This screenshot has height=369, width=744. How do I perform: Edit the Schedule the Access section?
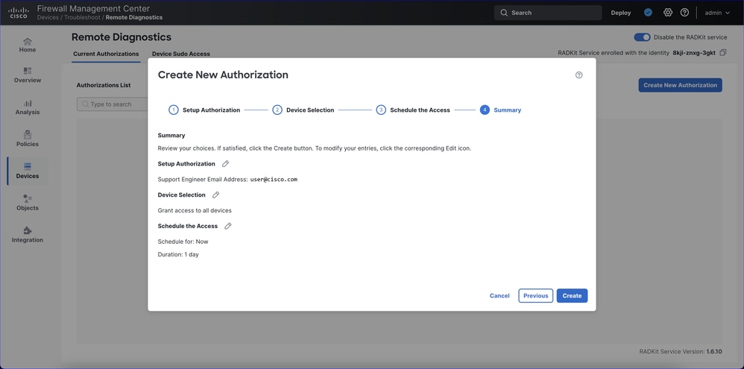[x=228, y=226]
